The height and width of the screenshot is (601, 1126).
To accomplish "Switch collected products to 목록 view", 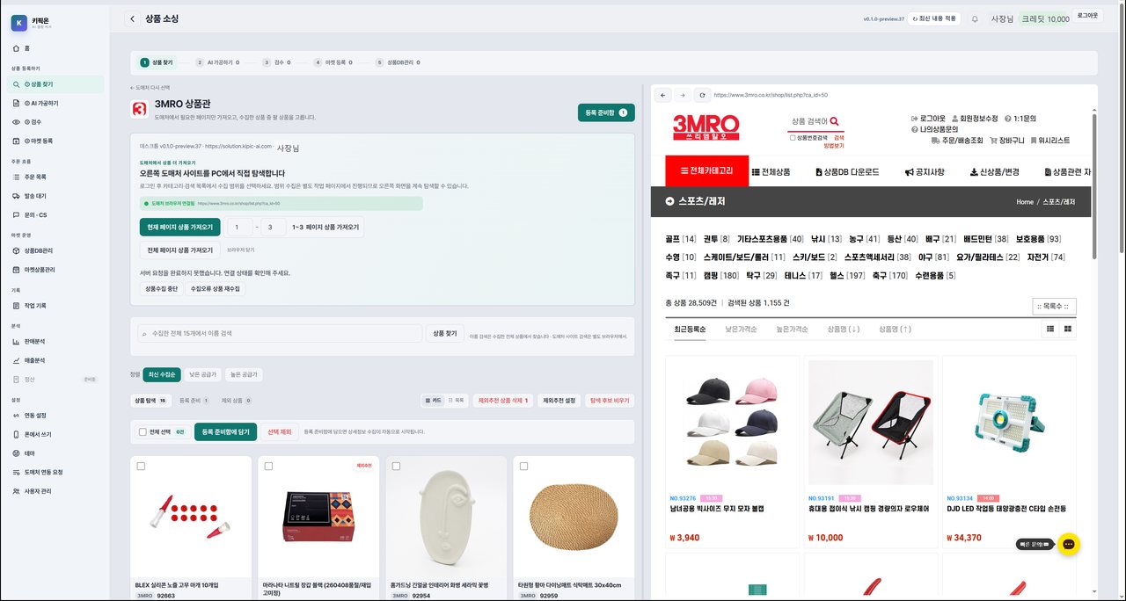I will (455, 401).
